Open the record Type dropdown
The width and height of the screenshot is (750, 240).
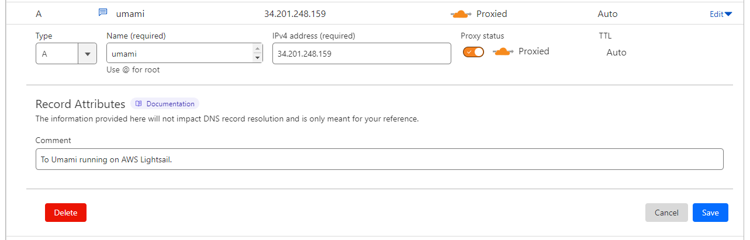pyautogui.click(x=87, y=54)
